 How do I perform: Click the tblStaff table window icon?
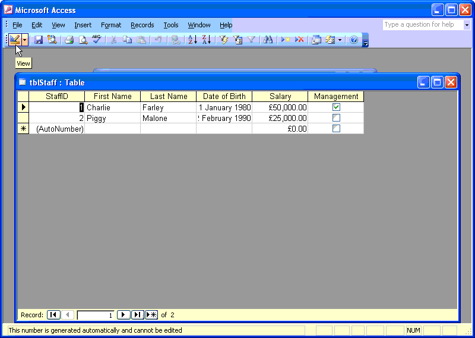(x=22, y=82)
